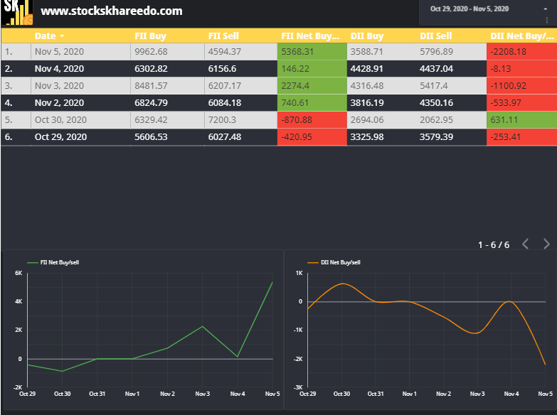Select the Nov 4, 2020 table row
Image resolution: width=557 pixels, height=415 pixels.
point(279,68)
